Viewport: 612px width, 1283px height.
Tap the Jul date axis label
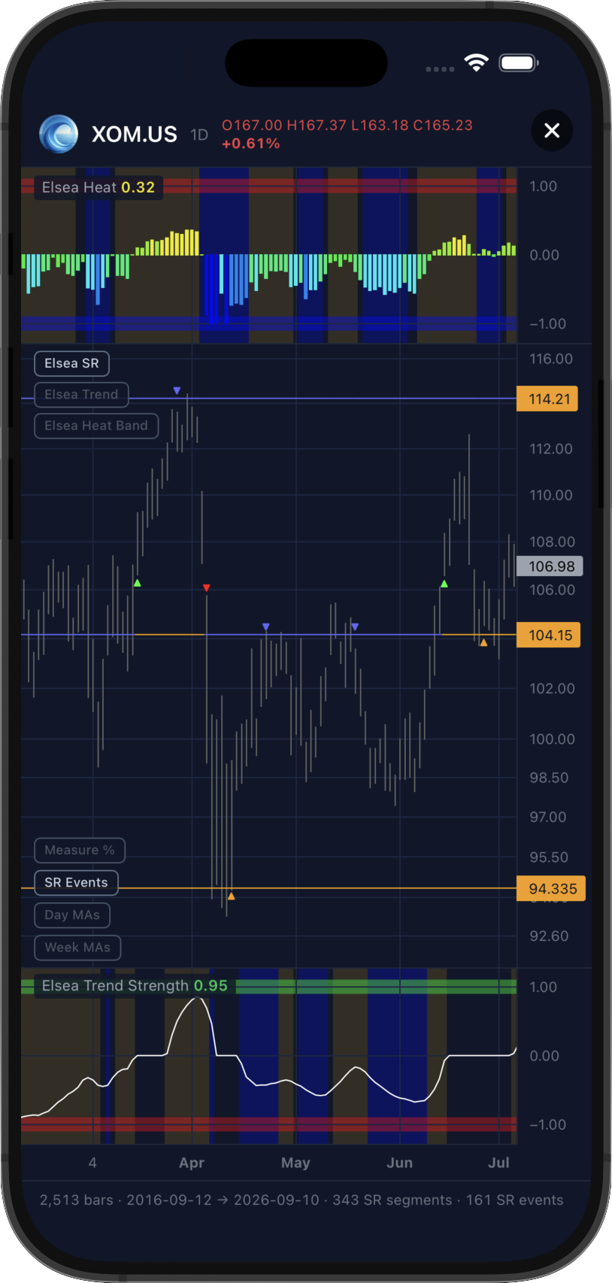tap(498, 1163)
